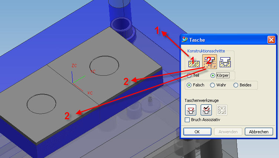Click the circle near the YC axis label
Image resolution: width=279 pixels, height=158 pixels.
[104, 66]
